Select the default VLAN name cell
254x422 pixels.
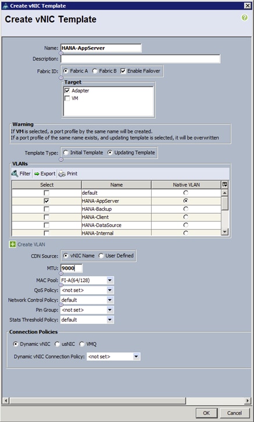(116, 193)
